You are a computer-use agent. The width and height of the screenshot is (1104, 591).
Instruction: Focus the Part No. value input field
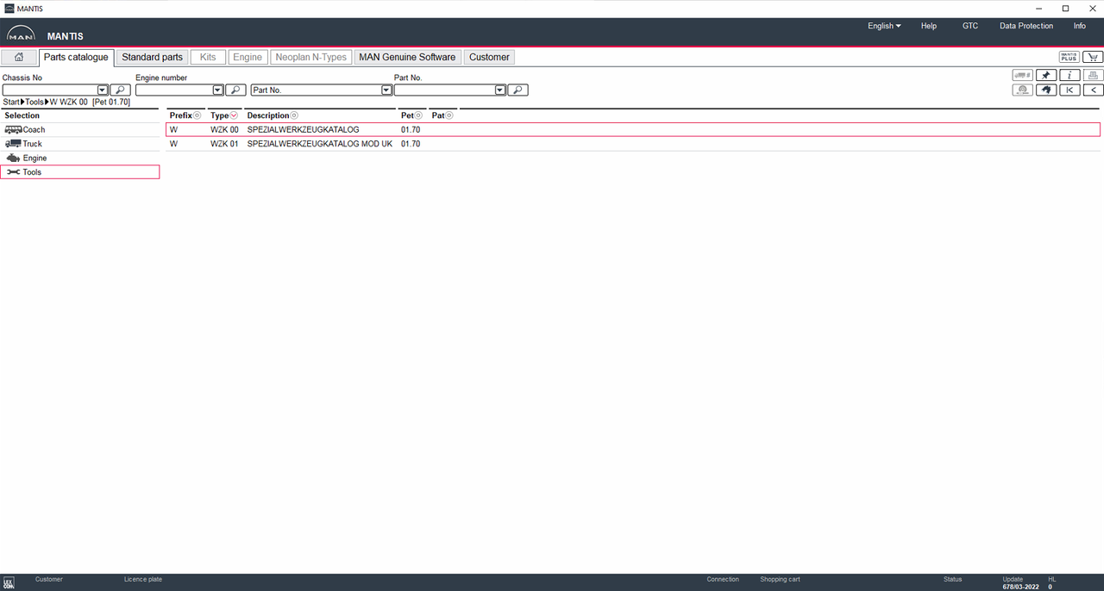[x=445, y=90]
